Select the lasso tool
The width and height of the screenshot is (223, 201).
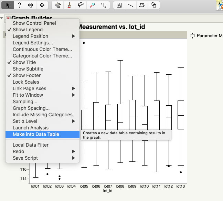coord(81,5)
